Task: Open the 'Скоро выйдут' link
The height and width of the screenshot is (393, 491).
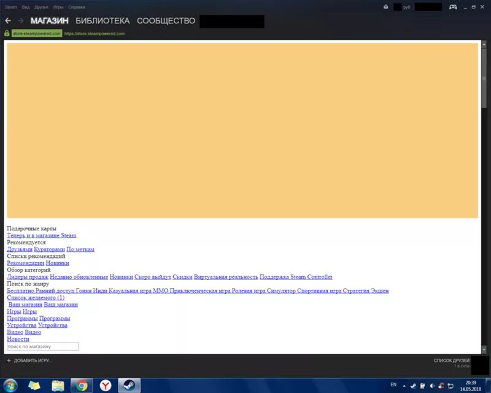Action: click(152, 277)
